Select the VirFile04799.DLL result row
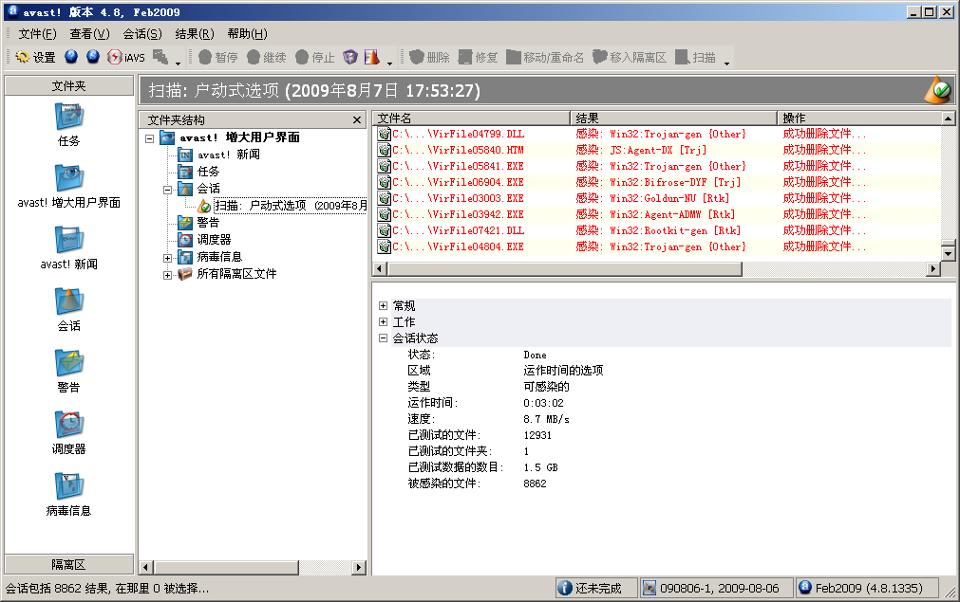Image resolution: width=960 pixels, height=602 pixels. 657,134
